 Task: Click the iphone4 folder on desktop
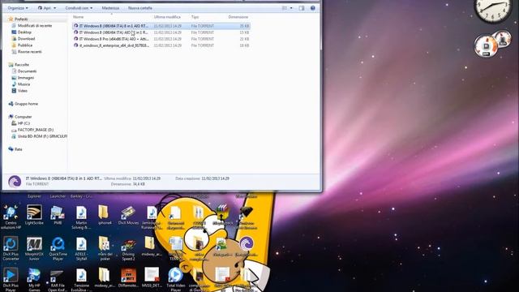[x=105, y=215]
